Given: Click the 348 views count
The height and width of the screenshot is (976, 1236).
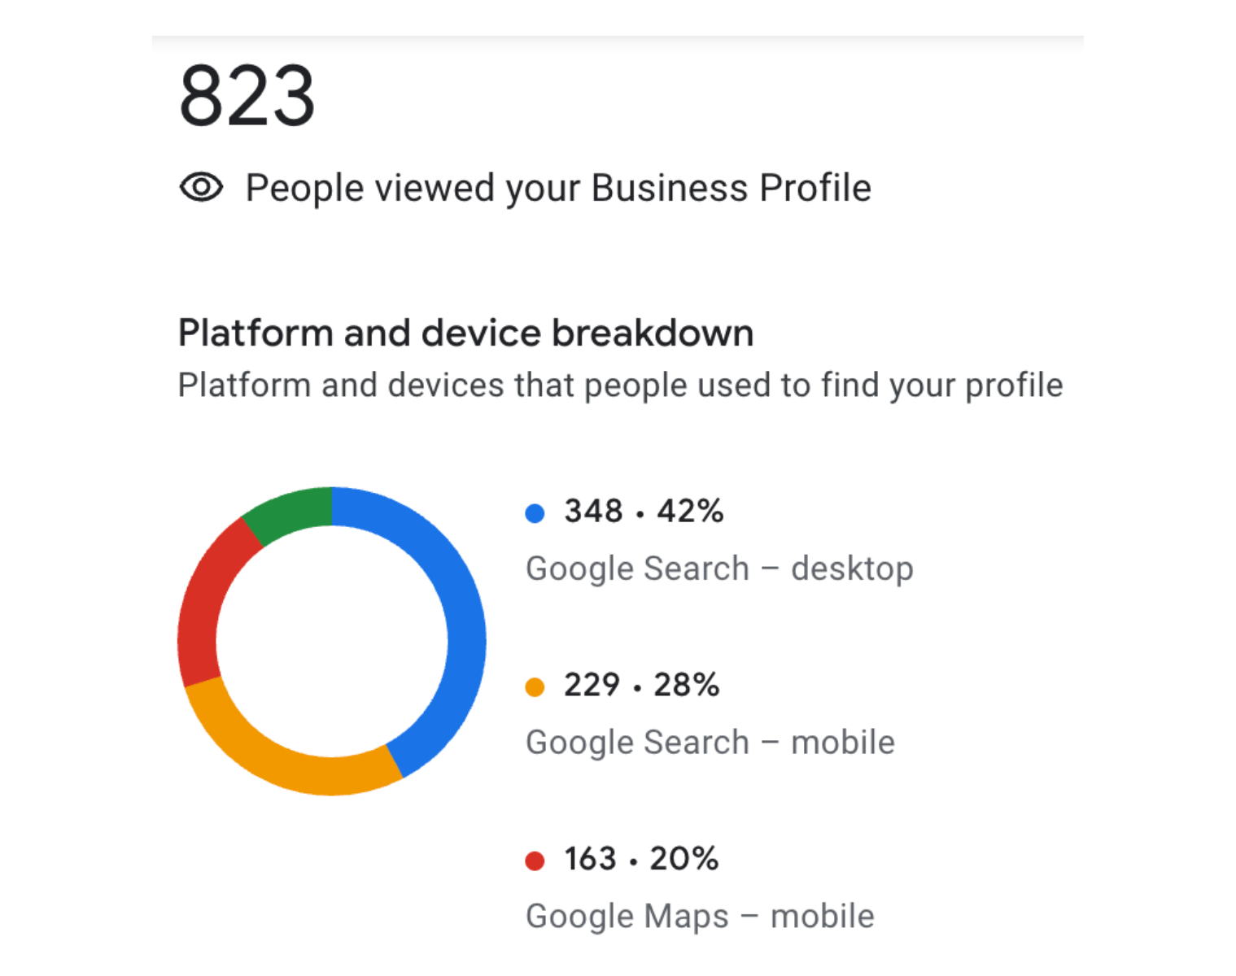Looking at the screenshot, I should point(593,512).
